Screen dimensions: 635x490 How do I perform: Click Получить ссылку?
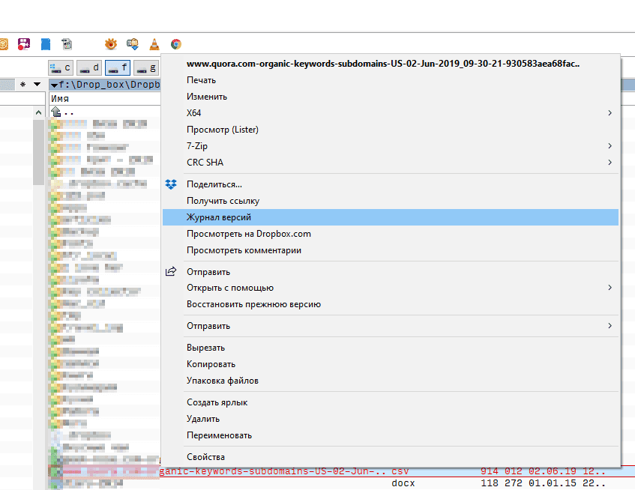[x=223, y=201]
